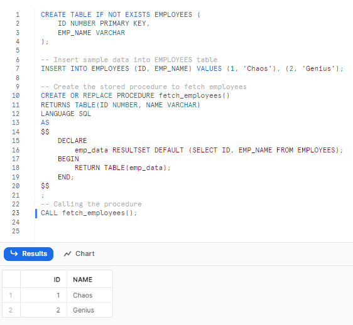
Task: Click line number 1 in the gutter
Action: click(18, 14)
